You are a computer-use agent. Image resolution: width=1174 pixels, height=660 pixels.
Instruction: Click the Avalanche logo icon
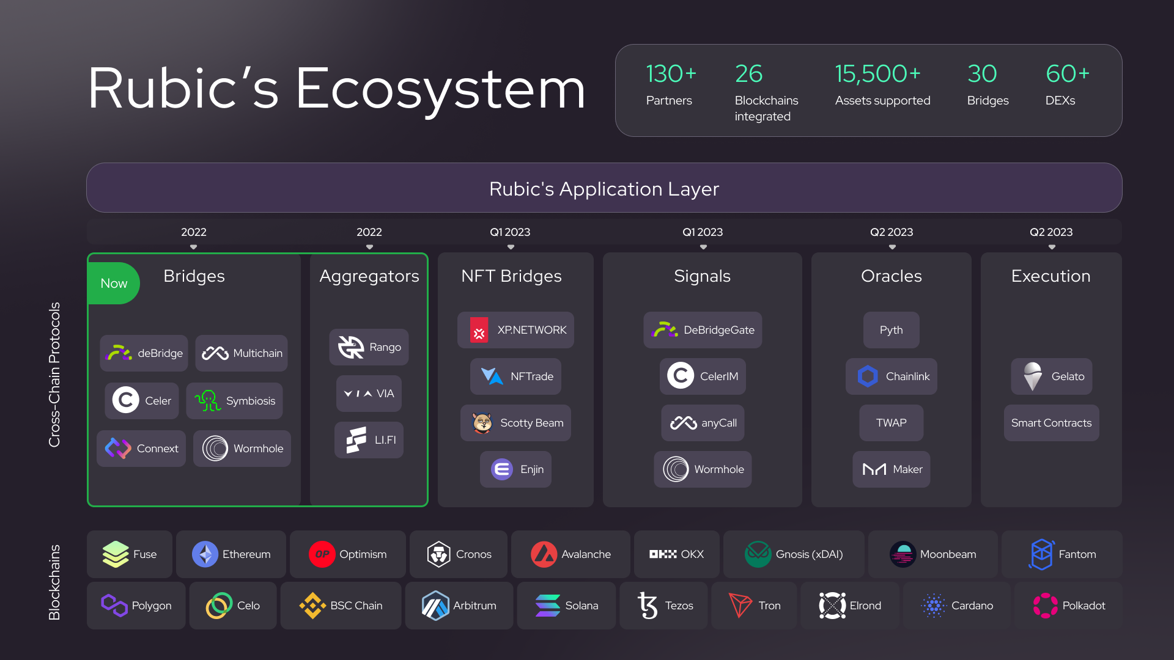[x=544, y=554]
